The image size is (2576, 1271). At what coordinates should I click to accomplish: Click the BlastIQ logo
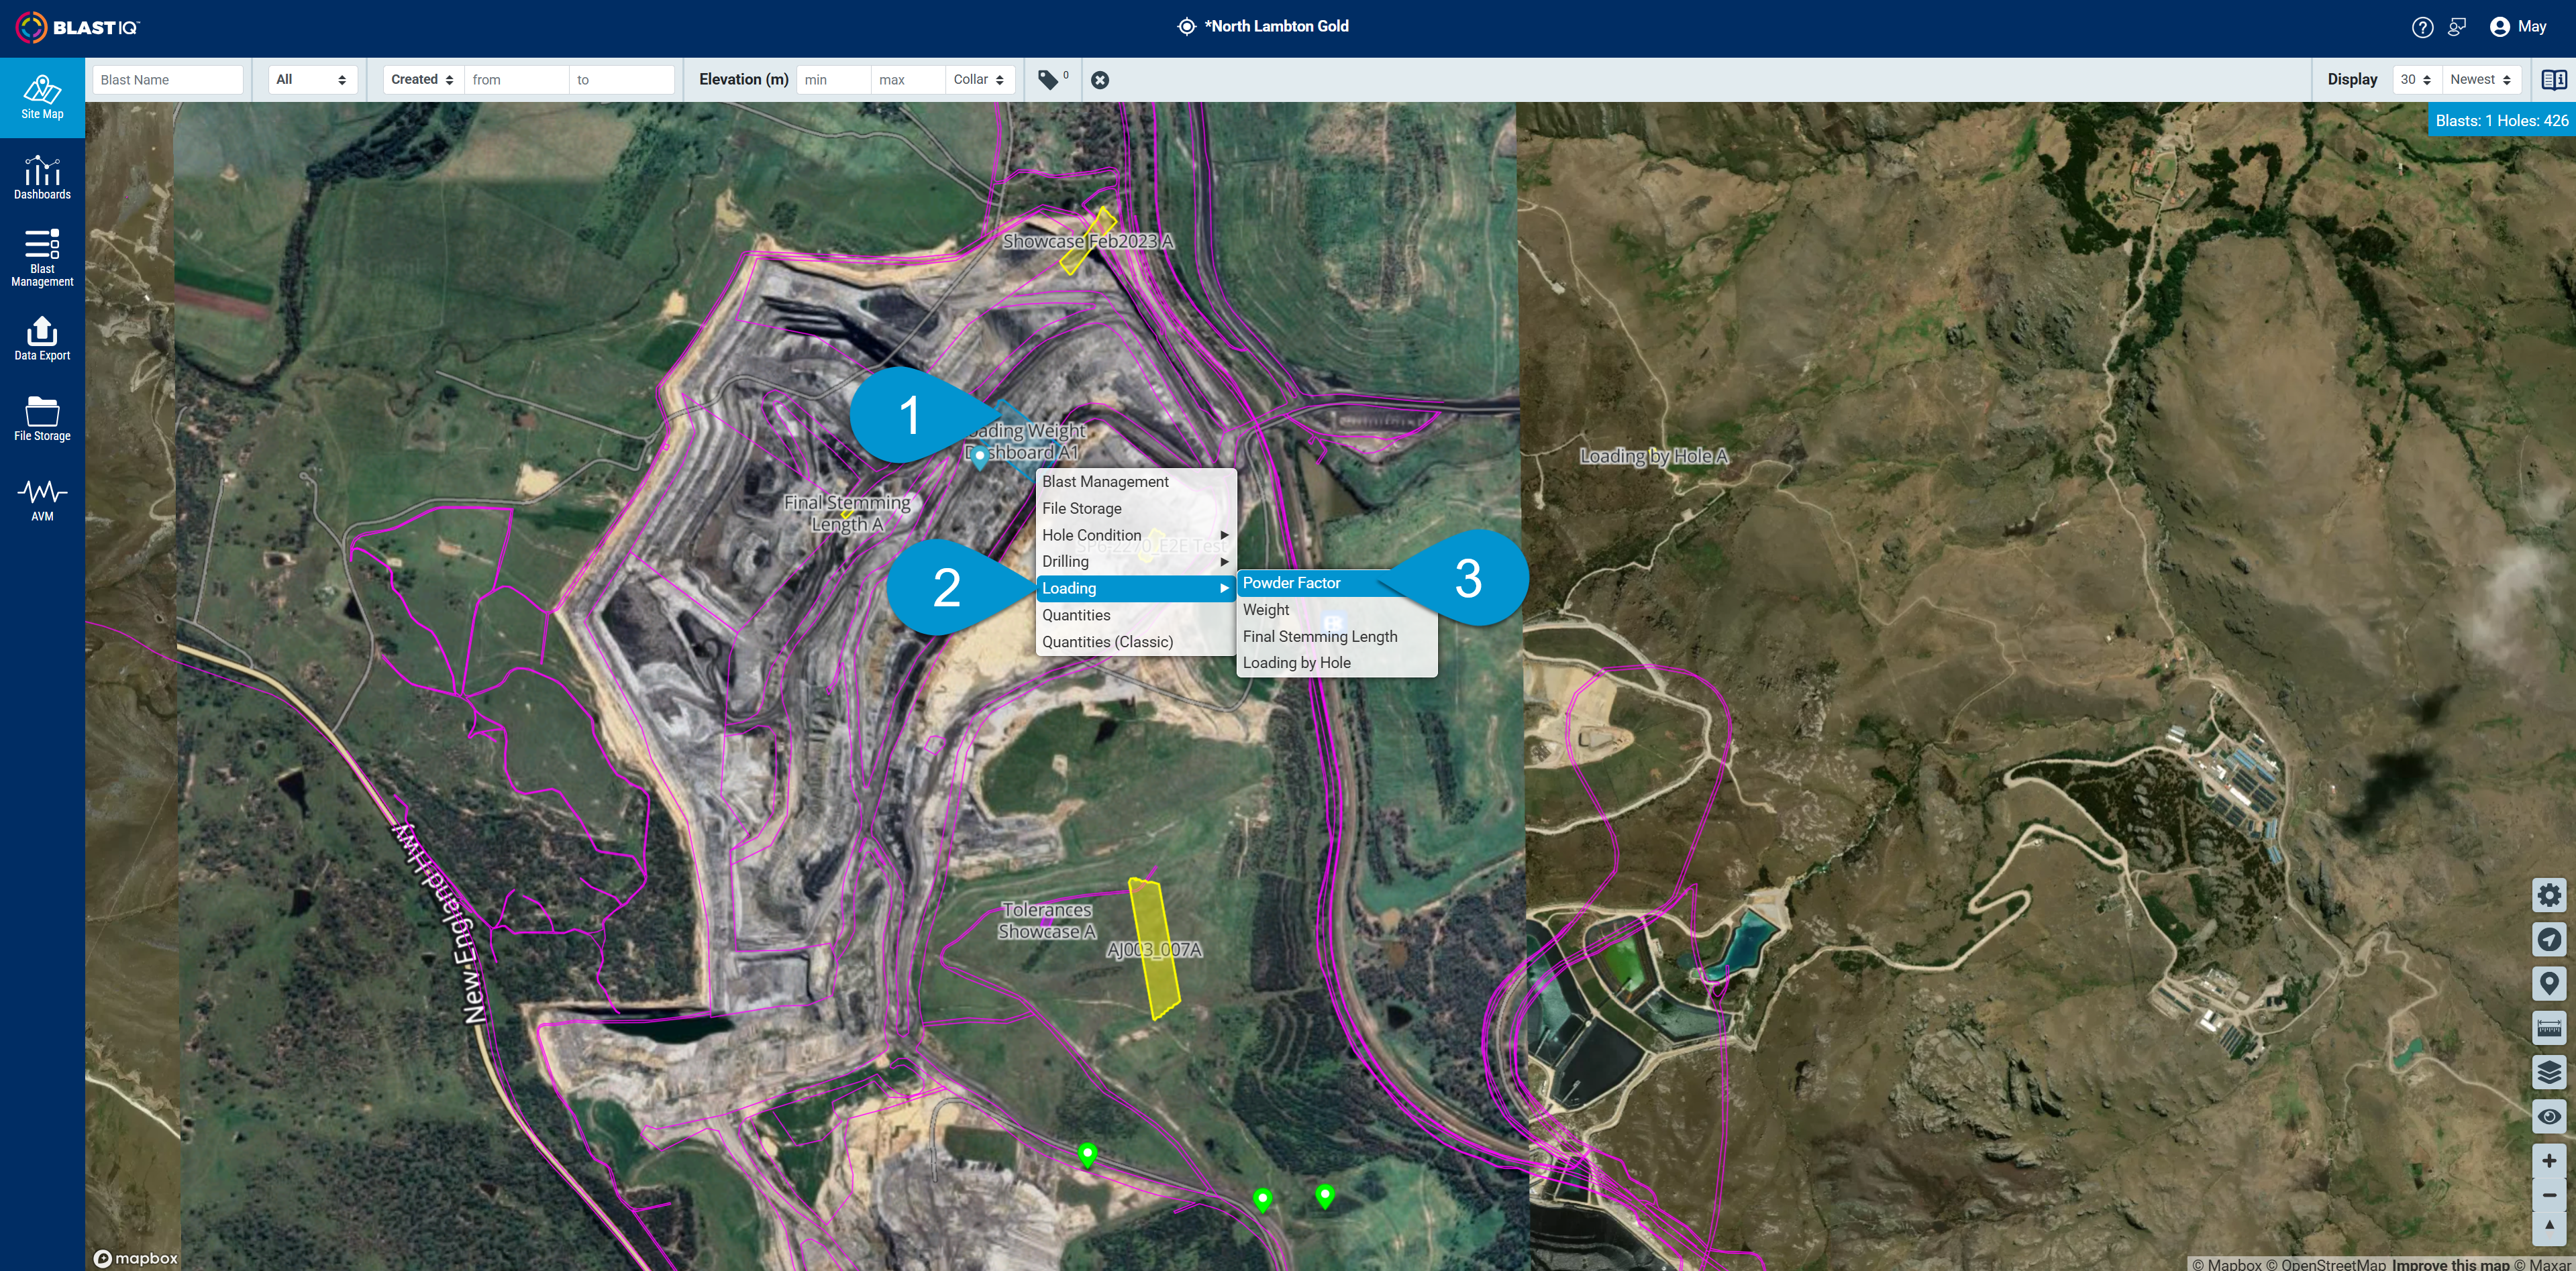pos(77,27)
